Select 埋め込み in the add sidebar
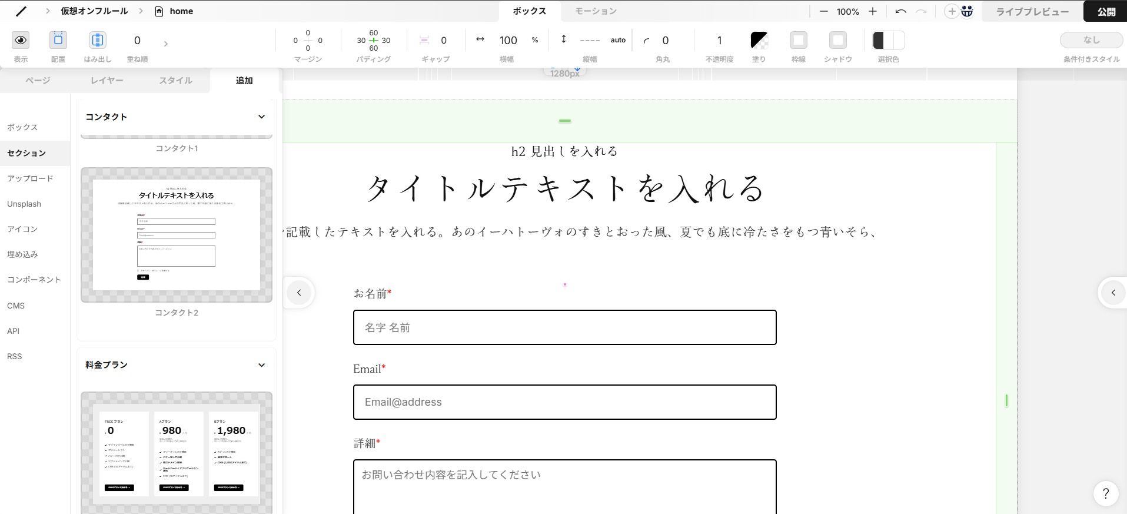This screenshot has width=1127, height=514. point(22,254)
